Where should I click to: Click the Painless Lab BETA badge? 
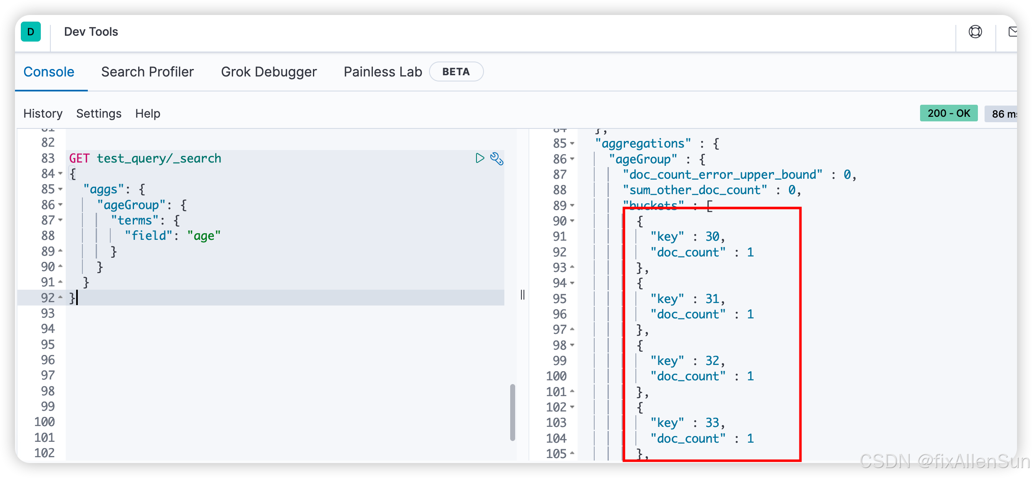[x=456, y=71]
